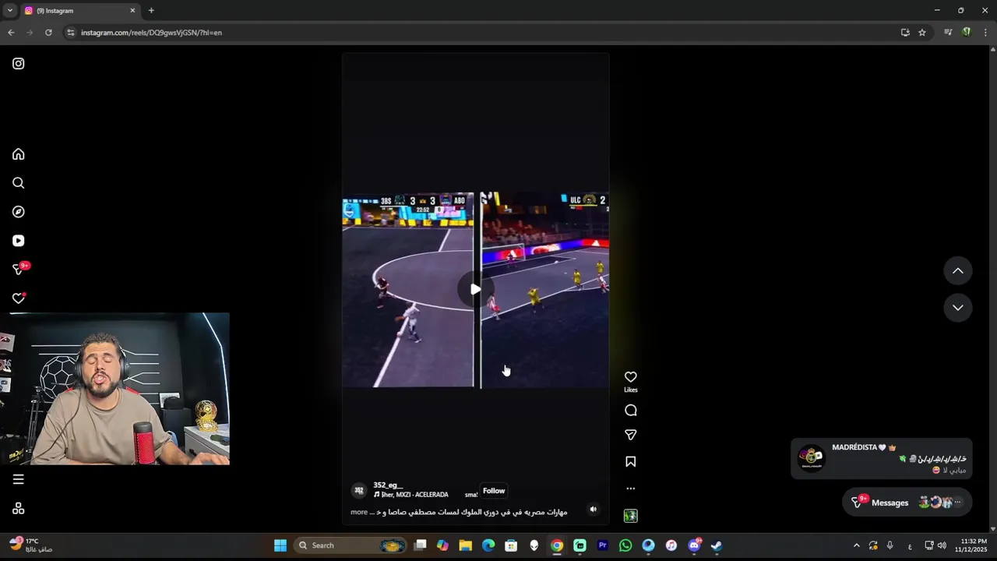Open the Chrome profile avatar
Screen dimensions: 997x561
(x=967, y=33)
